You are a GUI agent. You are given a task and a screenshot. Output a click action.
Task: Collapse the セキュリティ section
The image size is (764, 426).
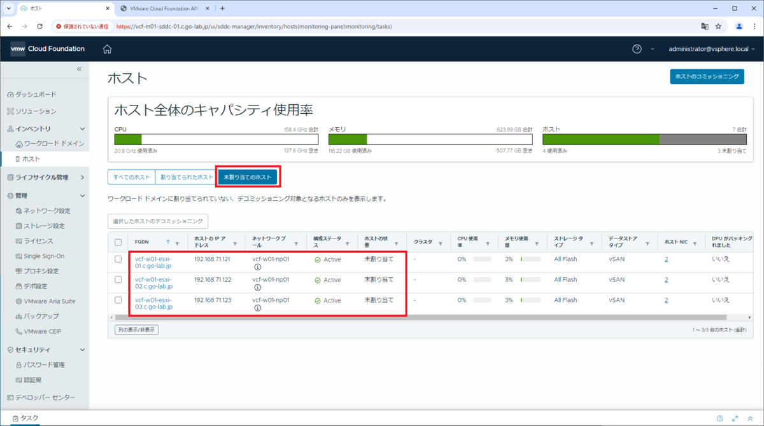click(x=82, y=350)
